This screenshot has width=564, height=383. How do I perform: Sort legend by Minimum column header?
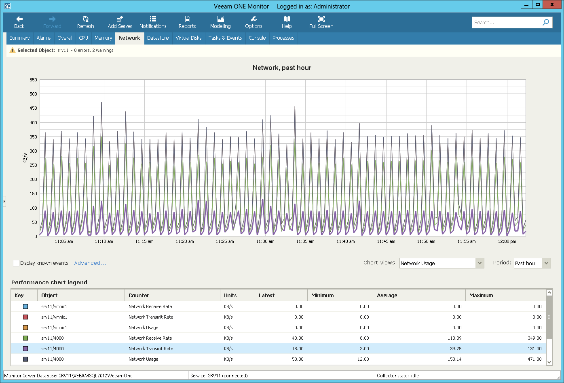pyautogui.click(x=340, y=296)
